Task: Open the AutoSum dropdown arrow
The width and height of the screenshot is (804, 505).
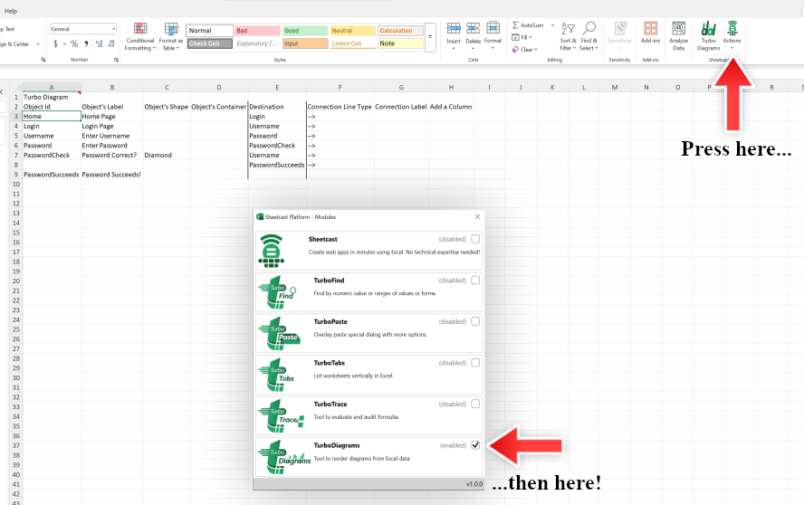Action: tap(552, 25)
